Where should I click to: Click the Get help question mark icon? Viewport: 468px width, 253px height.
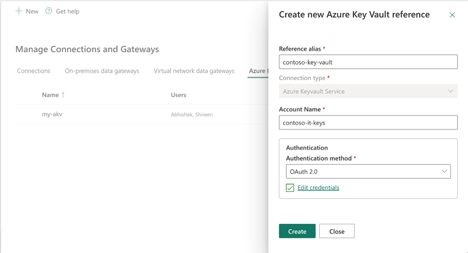49,11
